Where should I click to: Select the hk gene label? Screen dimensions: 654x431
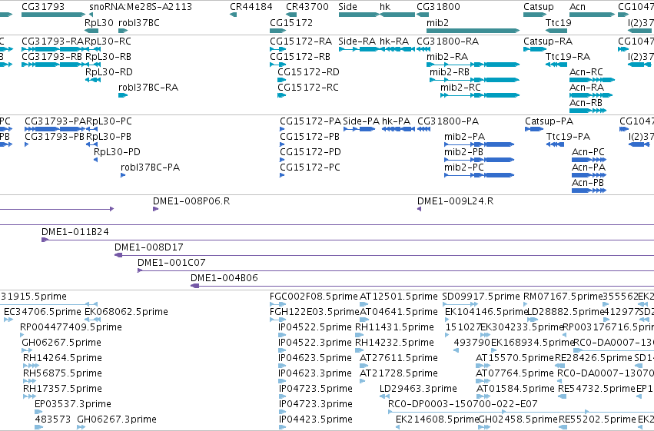pos(385,7)
